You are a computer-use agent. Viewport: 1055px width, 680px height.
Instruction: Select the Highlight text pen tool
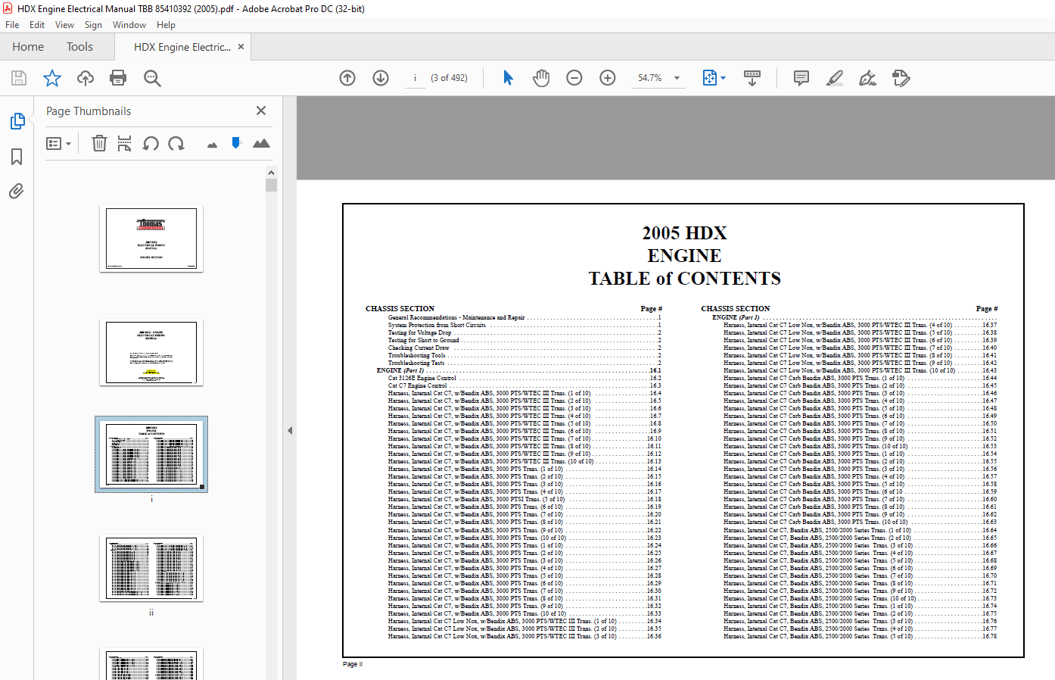point(835,78)
